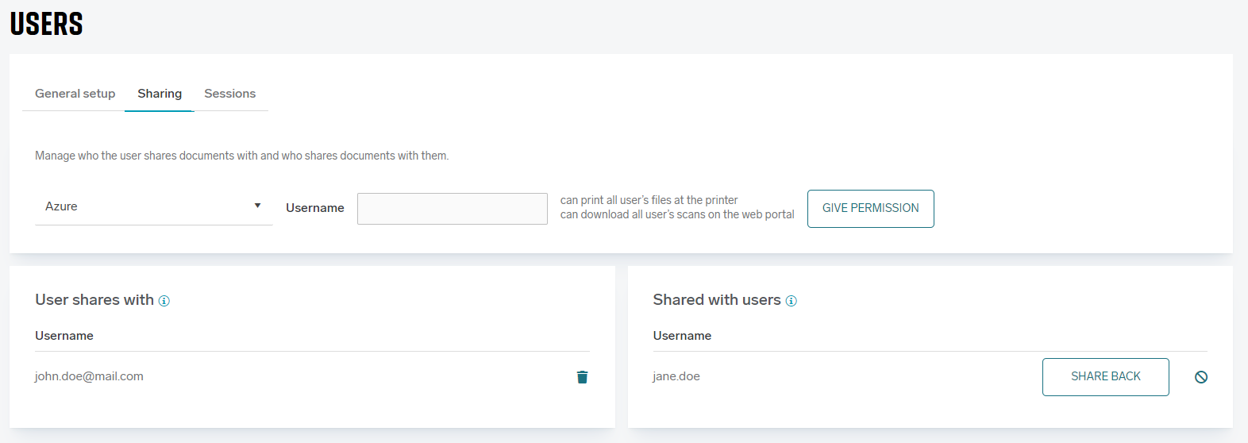
Task: Select the jane.doe entry
Action: (x=676, y=376)
